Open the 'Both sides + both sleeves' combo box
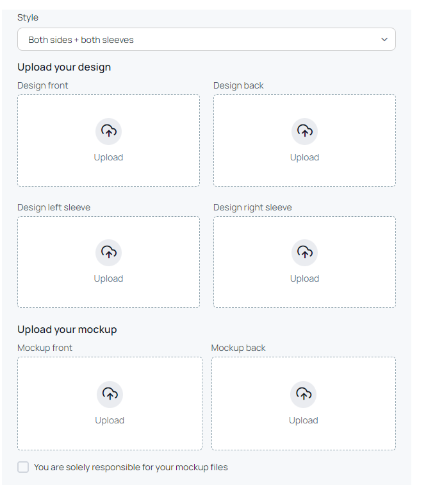The image size is (435, 485). (206, 39)
